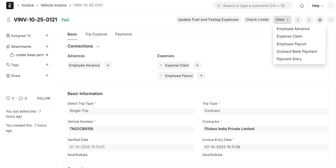The image size is (336, 168).
Task: Open the Help dropdown
Action: 317,6
